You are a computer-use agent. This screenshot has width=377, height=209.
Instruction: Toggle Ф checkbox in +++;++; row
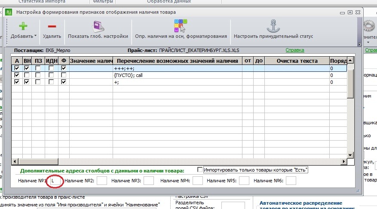click(x=64, y=68)
